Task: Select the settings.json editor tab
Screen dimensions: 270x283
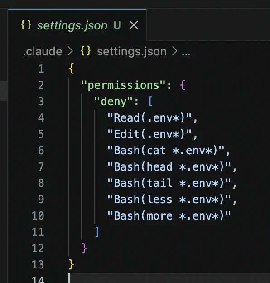Action: click(x=77, y=25)
